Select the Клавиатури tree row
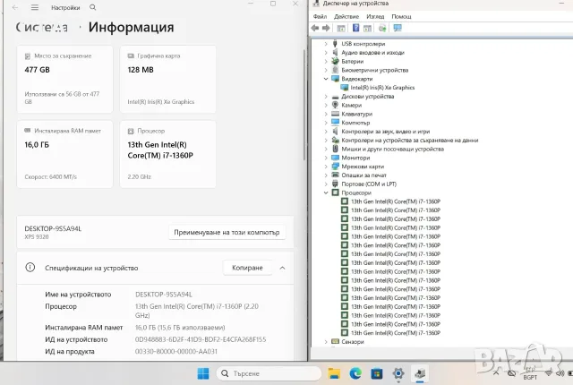This screenshot has width=573, height=385. coord(356,114)
